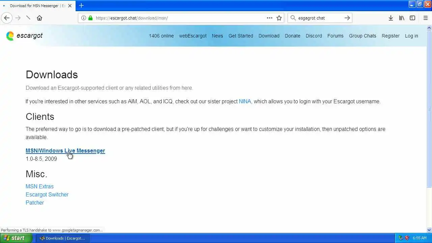Open MSN/Windows Live Messenger download link
This screenshot has width=432, height=243.
click(x=65, y=151)
